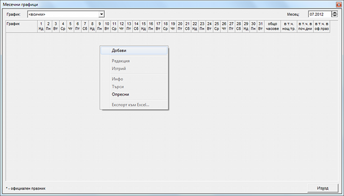Select the day 24 Вт column header
The image size is (344, 196).
click(x=209, y=27)
